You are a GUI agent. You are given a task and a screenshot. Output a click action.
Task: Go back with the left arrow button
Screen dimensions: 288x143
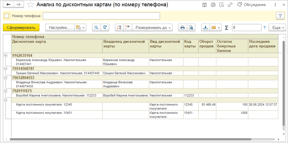point(8,5)
